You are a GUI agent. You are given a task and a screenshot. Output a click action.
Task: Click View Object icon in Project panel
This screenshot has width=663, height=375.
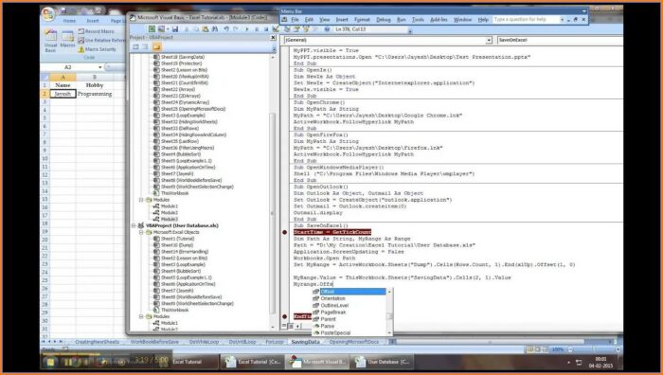pyautogui.click(x=146, y=46)
